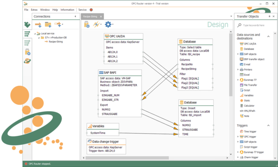Click the RecipeString column in Database block
This screenshot has width=278, height=167.
189,69
